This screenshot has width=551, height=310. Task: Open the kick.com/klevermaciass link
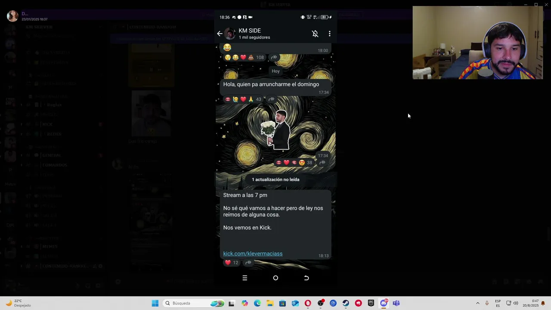pos(253,254)
